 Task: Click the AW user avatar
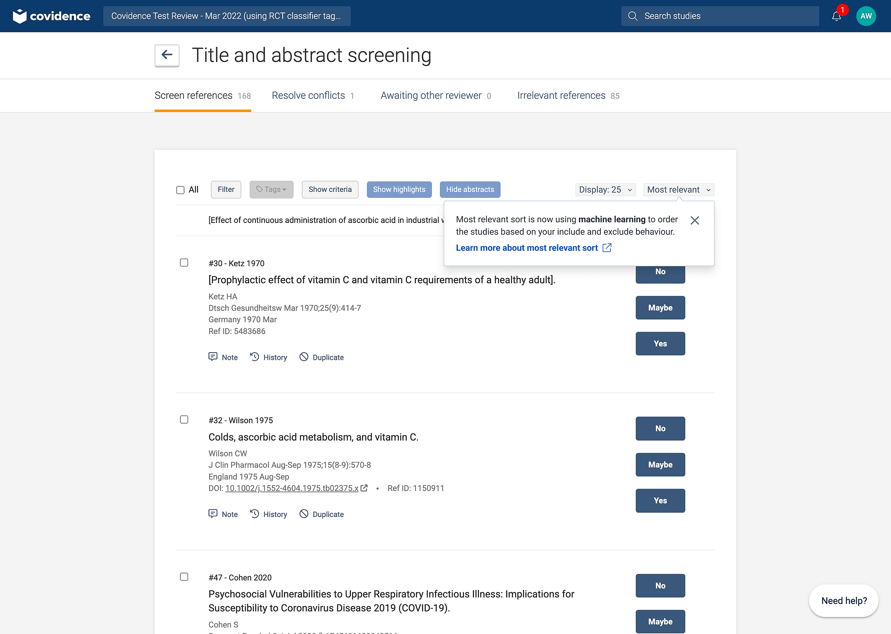866,16
